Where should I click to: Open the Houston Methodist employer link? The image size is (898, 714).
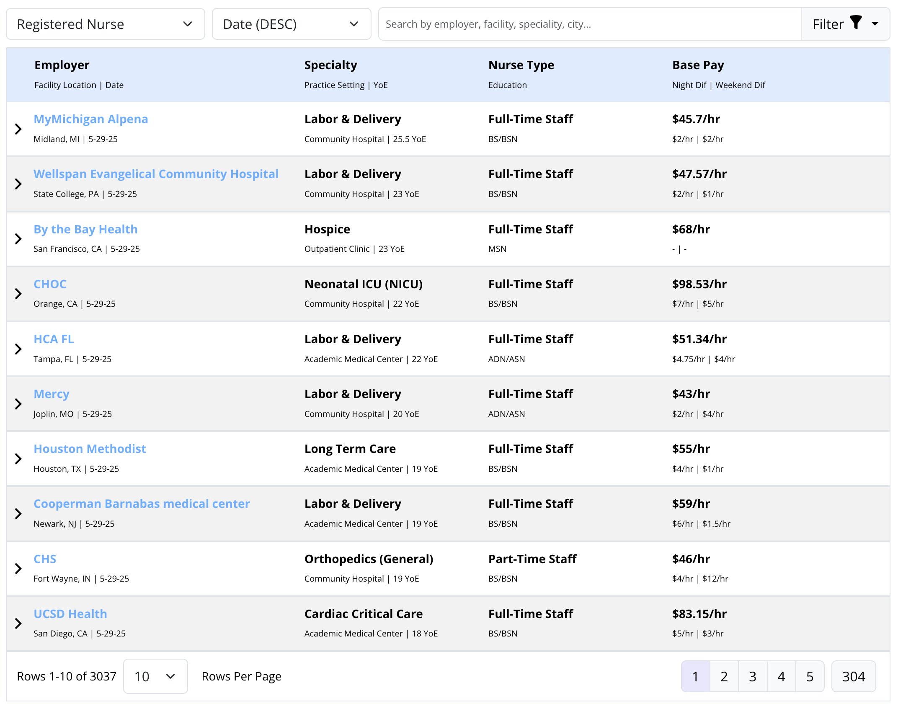coord(90,449)
